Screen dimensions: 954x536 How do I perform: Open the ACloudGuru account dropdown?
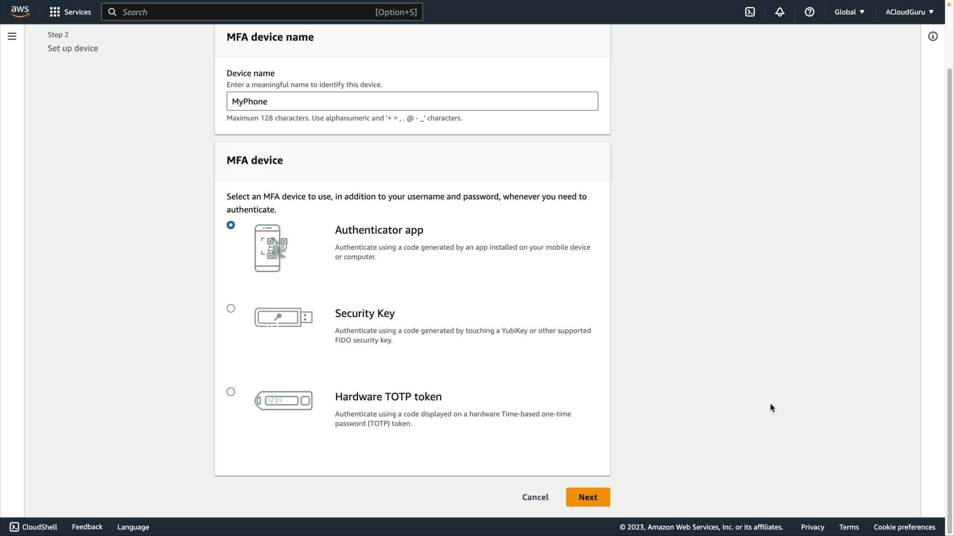pyautogui.click(x=909, y=12)
